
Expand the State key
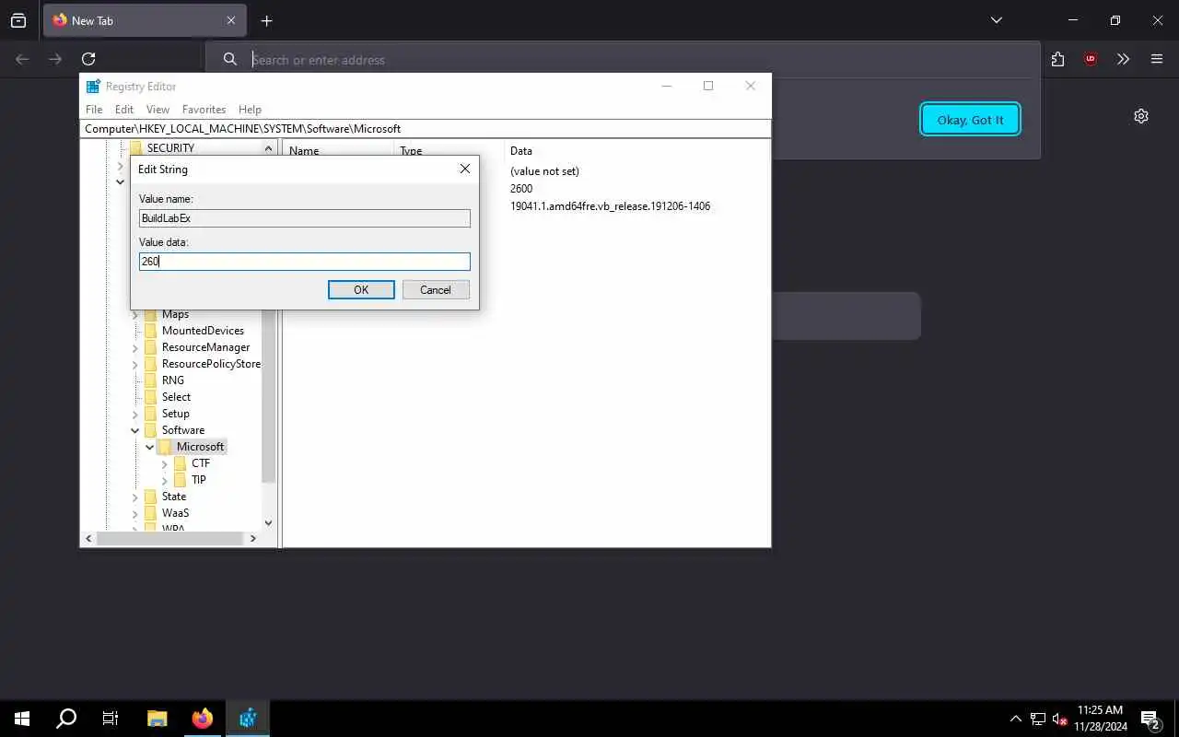click(135, 497)
